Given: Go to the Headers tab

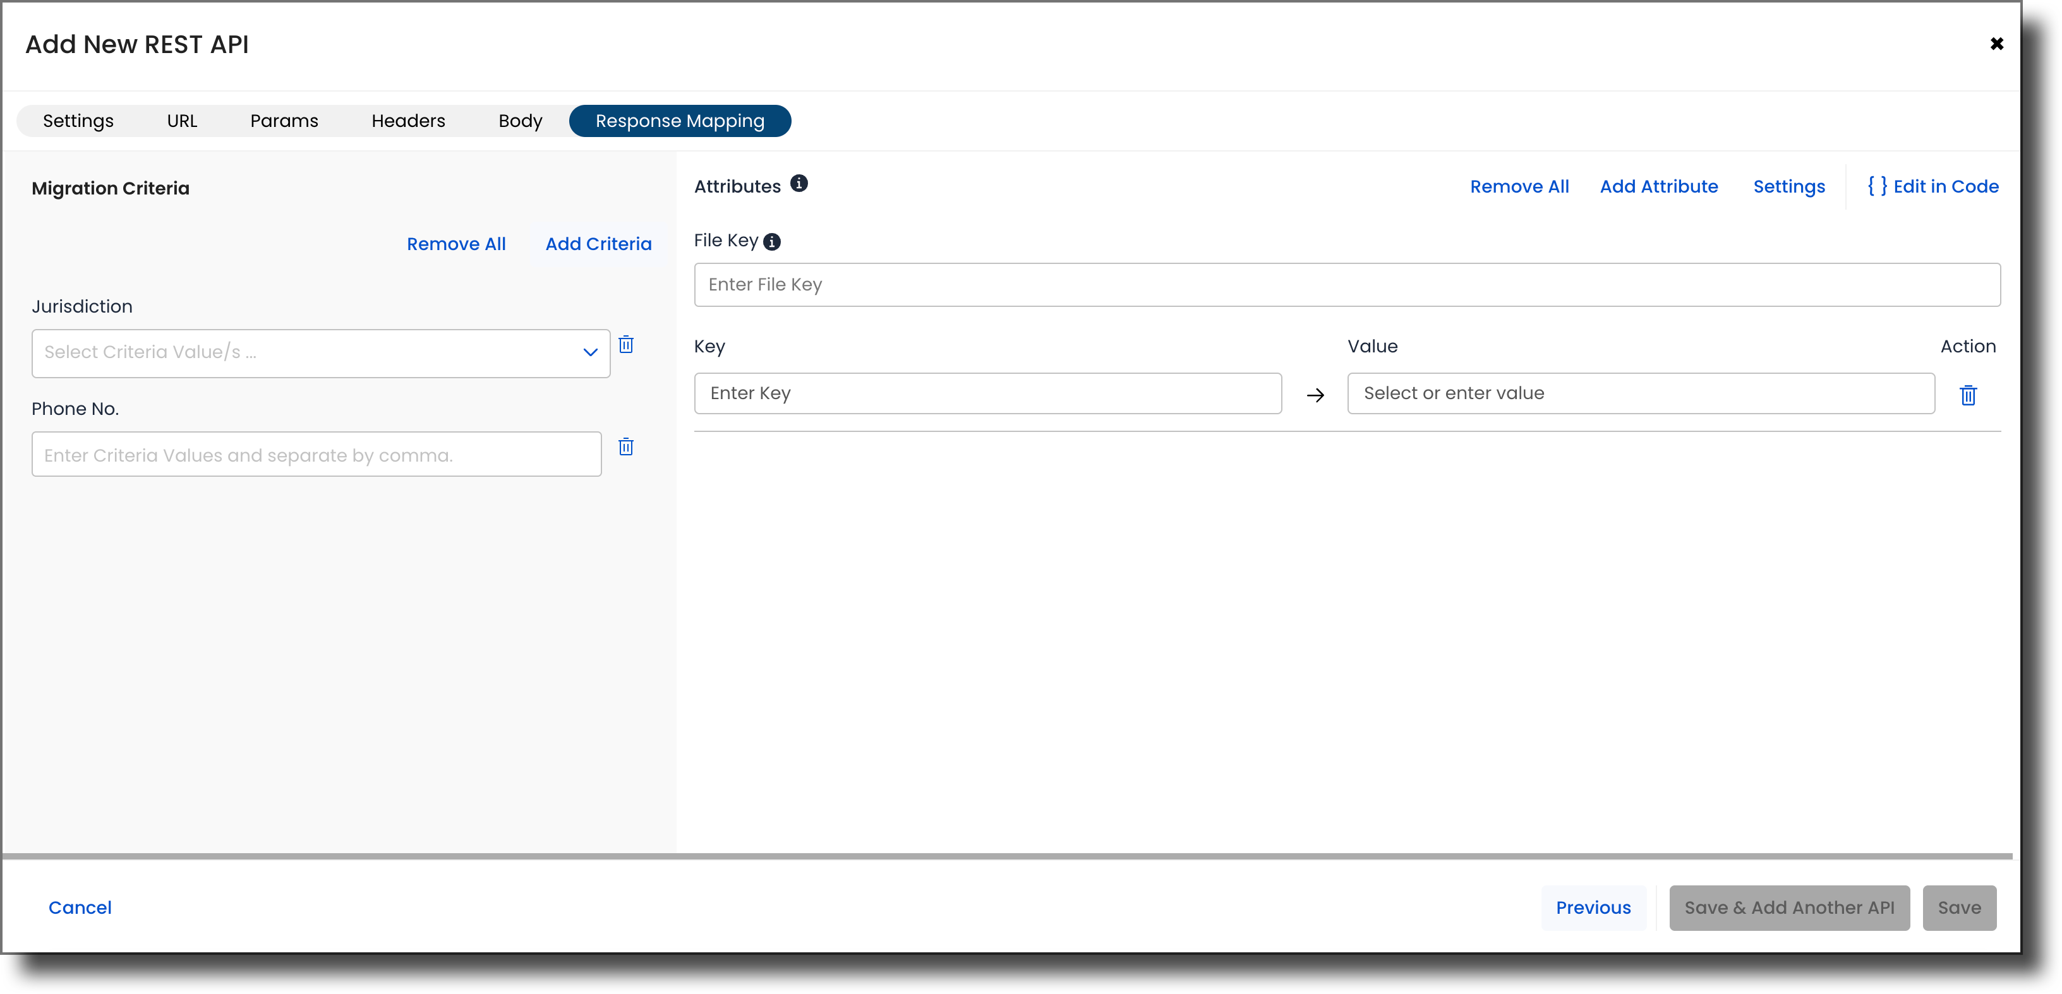Looking at the screenshot, I should point(408,121).
